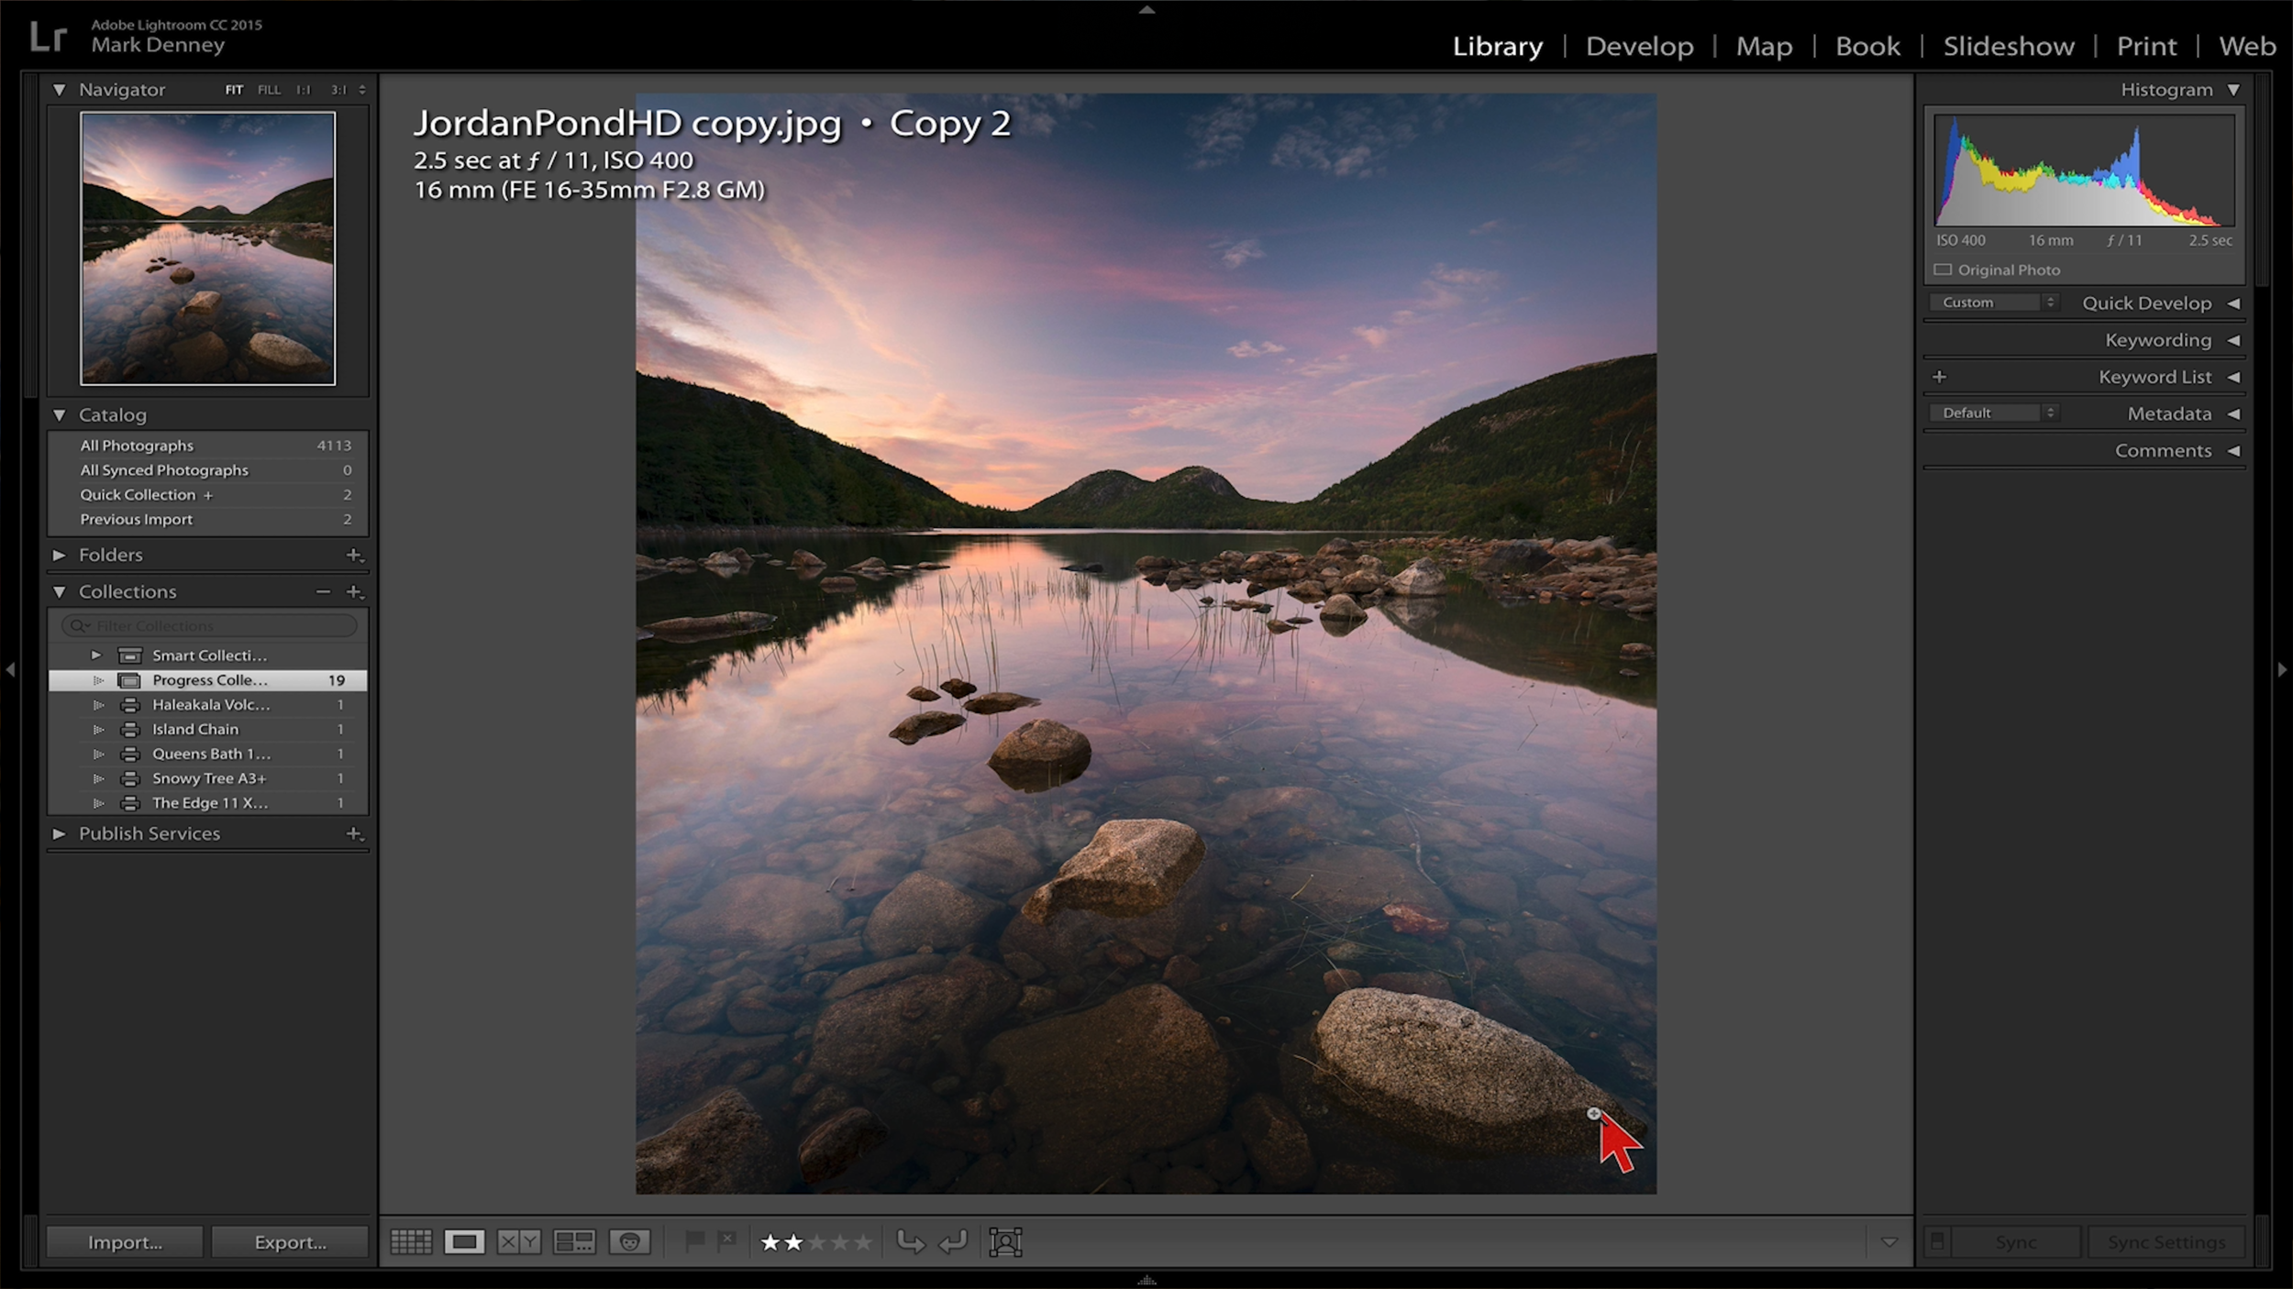Image resolution: width=2293 pixels, height=1289 pixels.
Task: Set navigator zoom to FILL
Action: click(x=269, y=90)
